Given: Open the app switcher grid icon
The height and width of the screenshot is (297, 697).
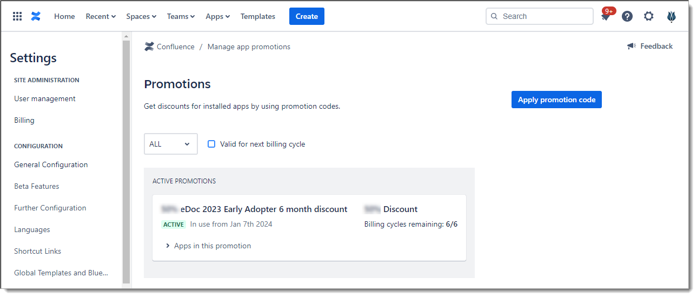Looking at the screenshot, I should pos(17,16).
